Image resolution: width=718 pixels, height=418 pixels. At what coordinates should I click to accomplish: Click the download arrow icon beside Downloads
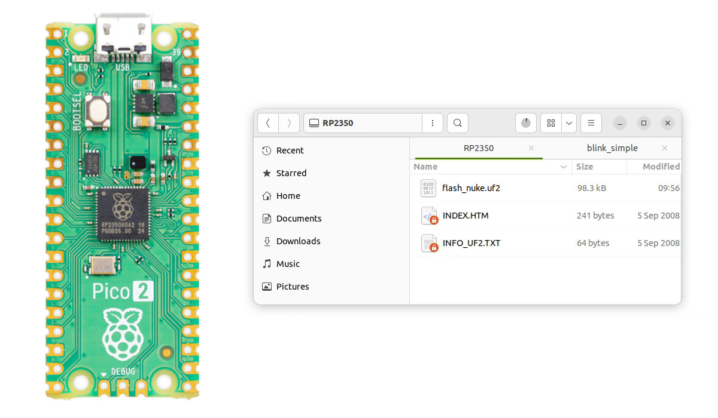click(x=267, y=241)
